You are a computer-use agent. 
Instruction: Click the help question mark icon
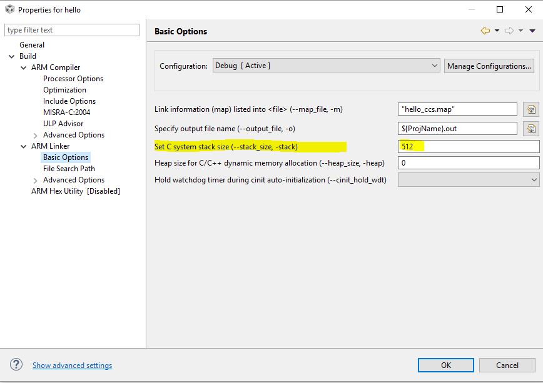point(16,364)
